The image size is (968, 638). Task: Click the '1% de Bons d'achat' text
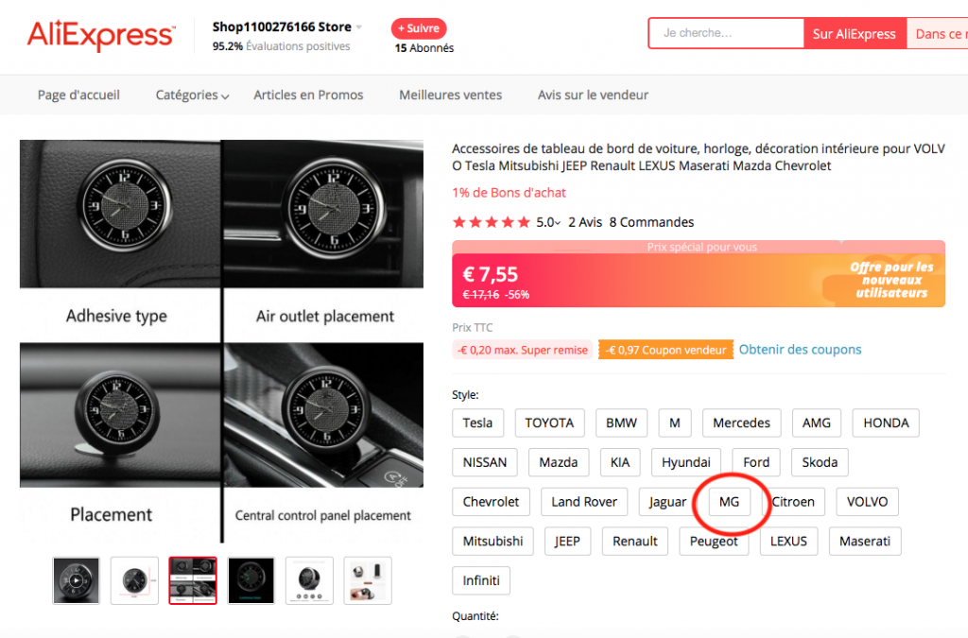click(x=509, y=193)
